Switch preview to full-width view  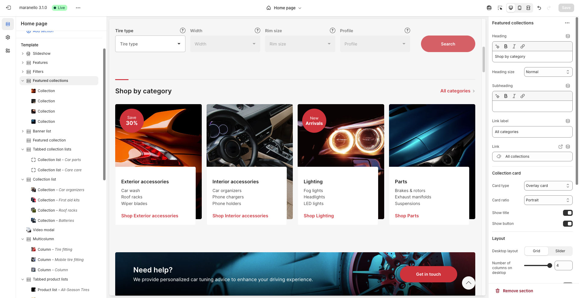coord(528,8)
